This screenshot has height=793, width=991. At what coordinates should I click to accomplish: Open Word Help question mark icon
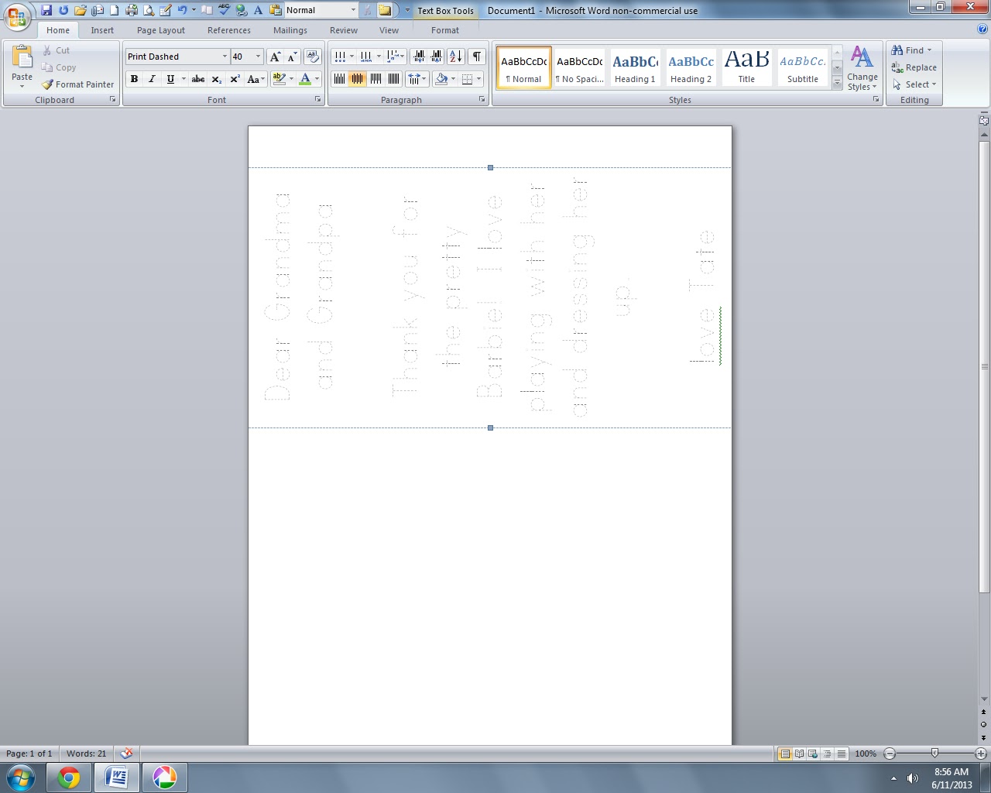click(982, 29)
